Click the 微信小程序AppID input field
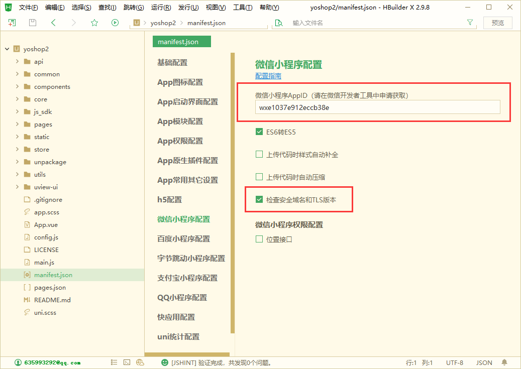521x369 pixels. (x=377, y=107)
